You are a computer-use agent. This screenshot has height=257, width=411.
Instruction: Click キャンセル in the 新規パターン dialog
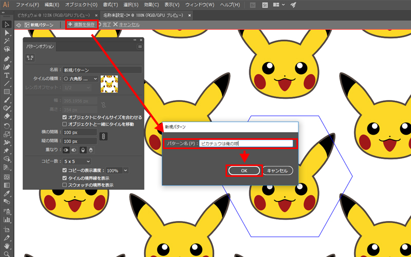[x=277, y=171]
